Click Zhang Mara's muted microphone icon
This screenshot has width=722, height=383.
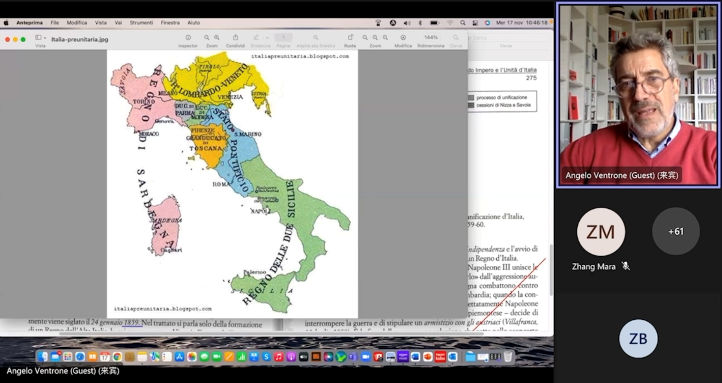[x=625, y=266]
